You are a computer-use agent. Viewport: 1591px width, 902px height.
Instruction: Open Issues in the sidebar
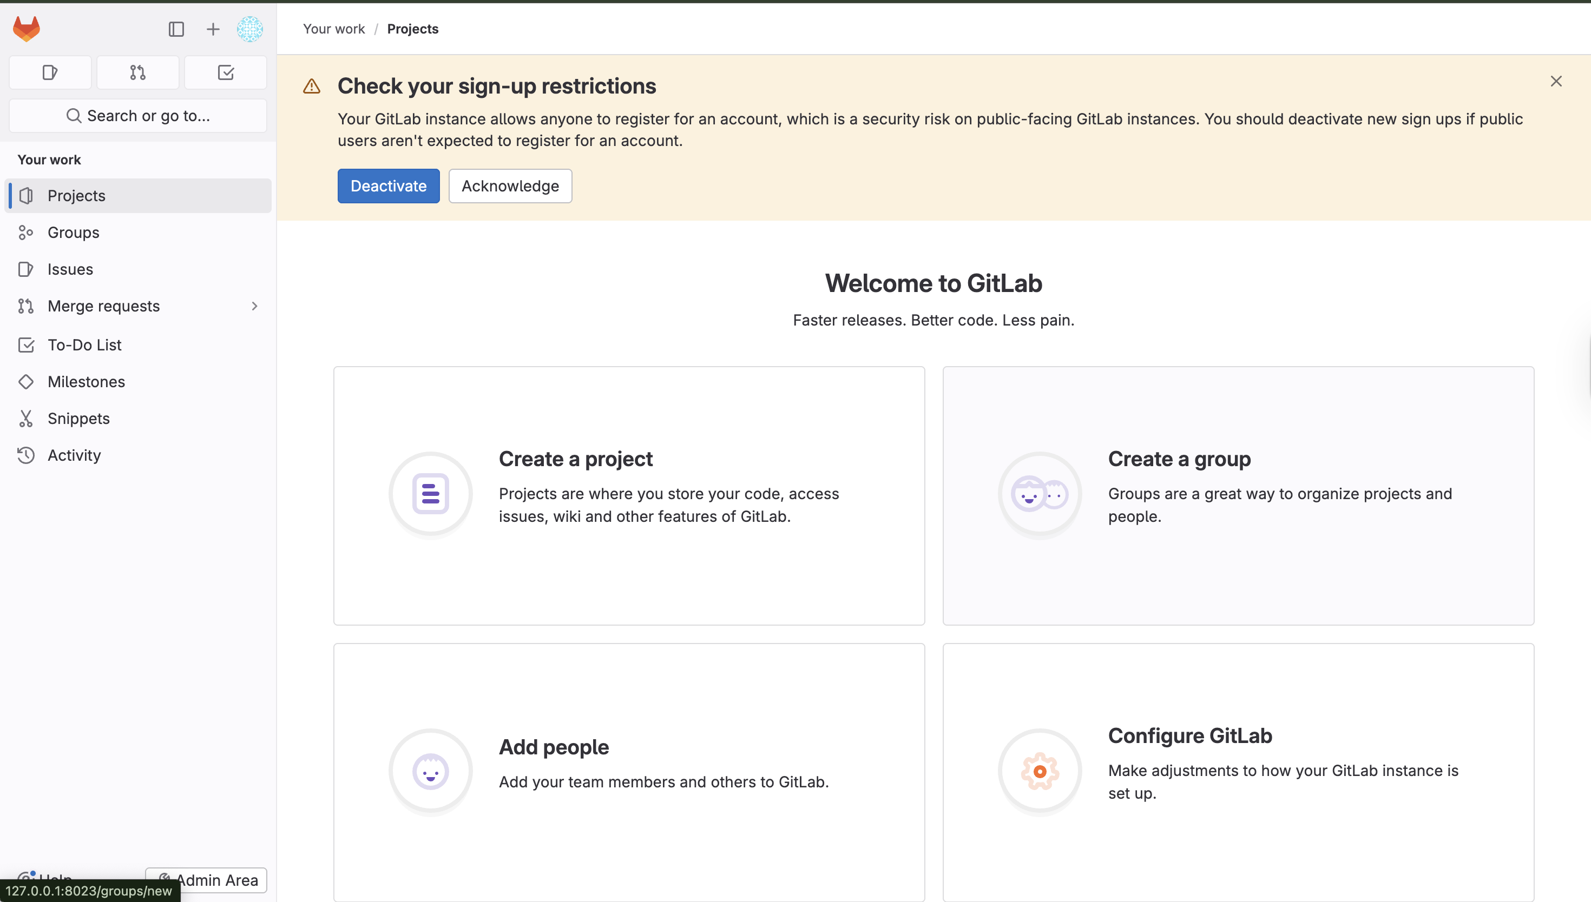tap(137, 269)
